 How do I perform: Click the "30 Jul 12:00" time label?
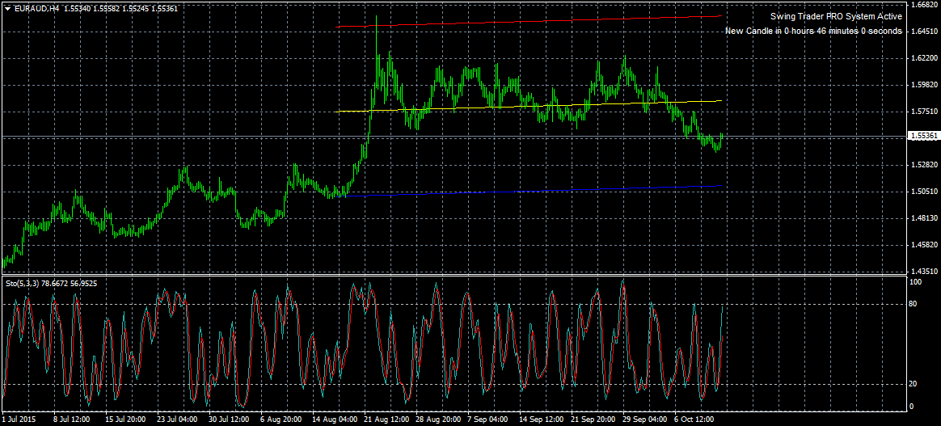230,420
